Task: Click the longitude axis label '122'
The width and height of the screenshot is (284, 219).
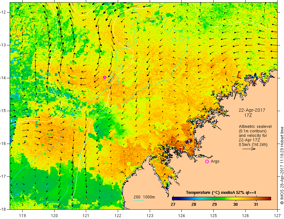Action: 118,215
